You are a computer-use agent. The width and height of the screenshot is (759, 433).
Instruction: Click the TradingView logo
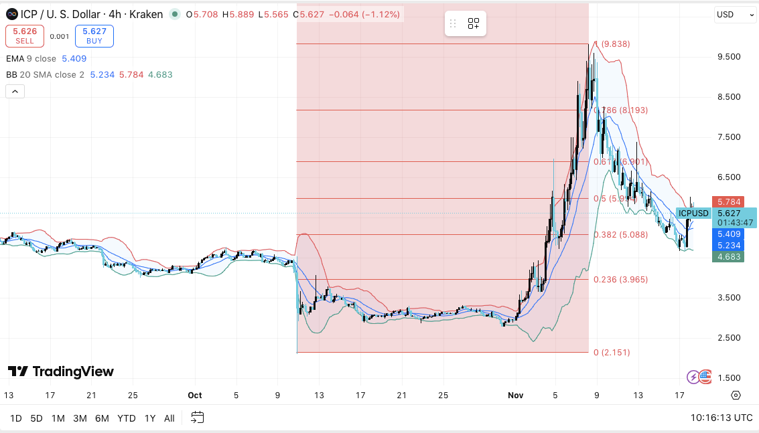[61, 371]
